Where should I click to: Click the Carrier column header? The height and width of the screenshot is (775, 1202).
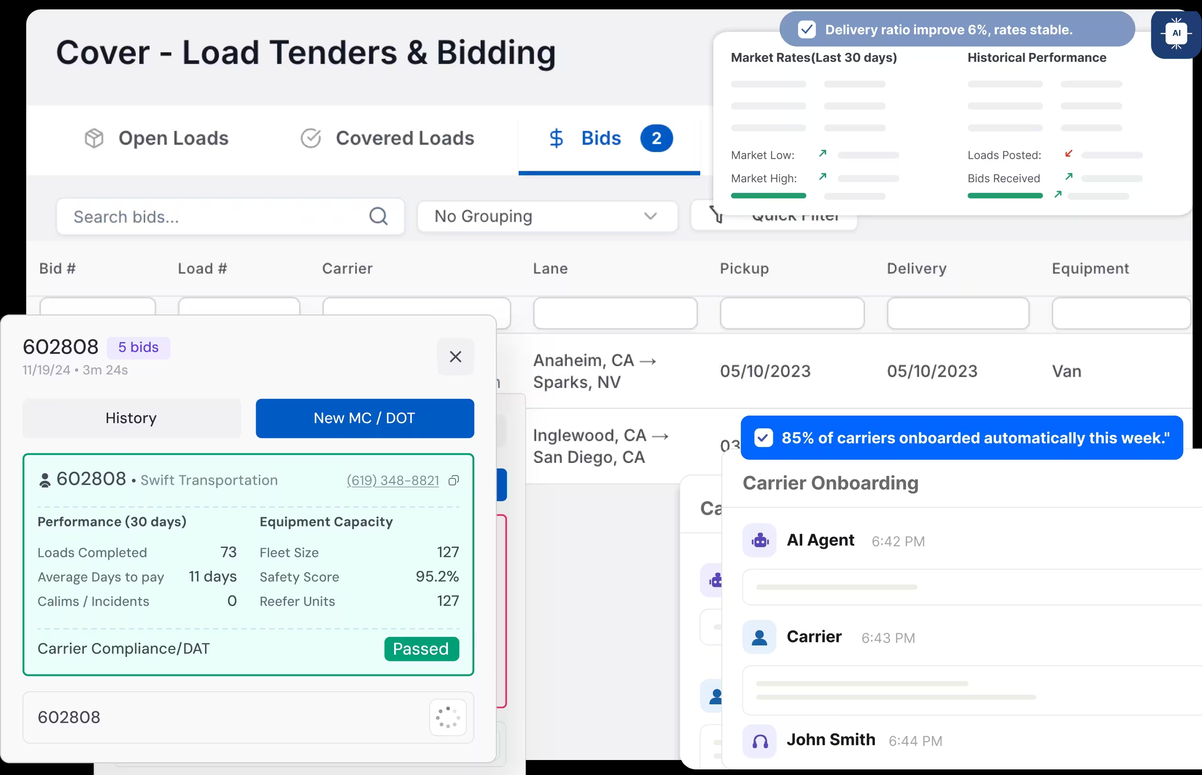[x=347, y=268]
